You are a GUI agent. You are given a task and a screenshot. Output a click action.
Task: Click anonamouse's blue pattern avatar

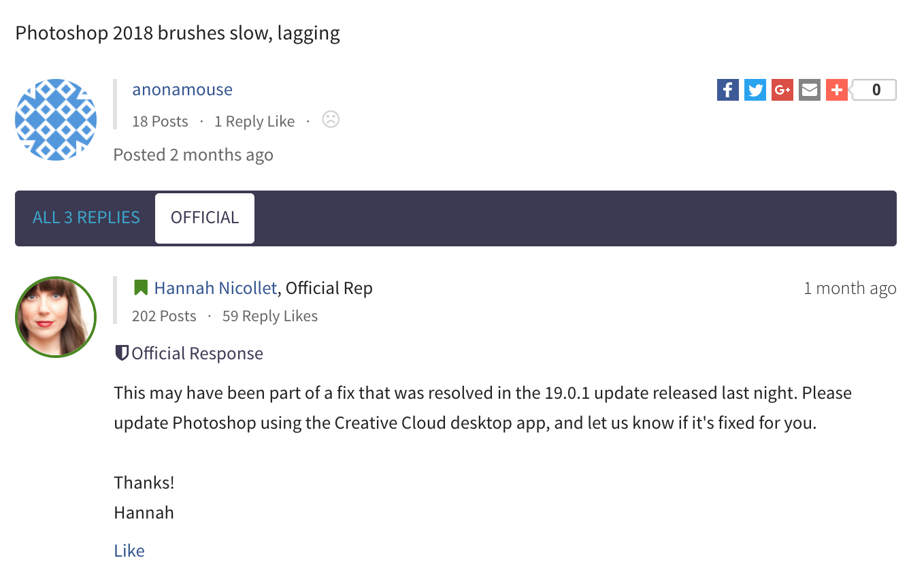click(x=56, y=120)
